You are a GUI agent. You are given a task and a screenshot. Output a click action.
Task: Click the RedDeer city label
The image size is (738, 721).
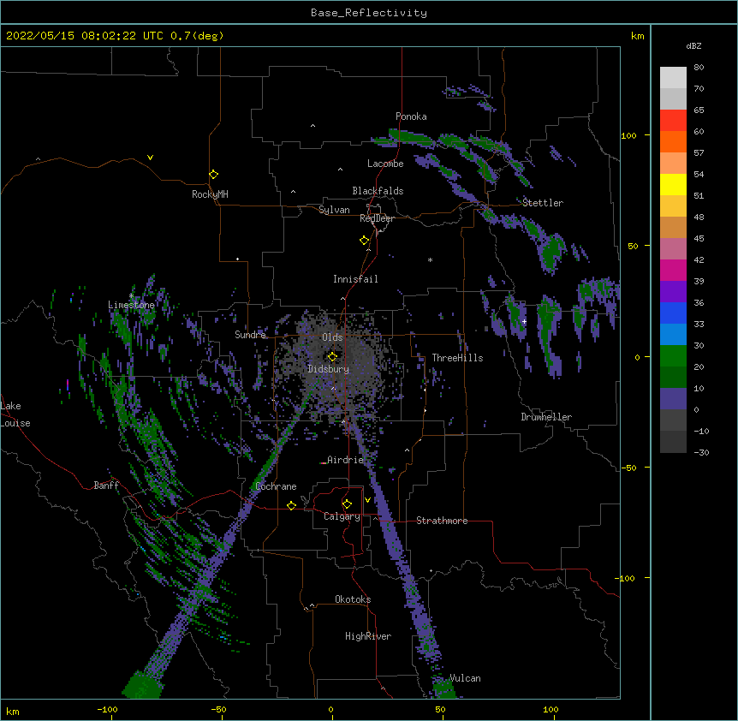pos(377,218)
